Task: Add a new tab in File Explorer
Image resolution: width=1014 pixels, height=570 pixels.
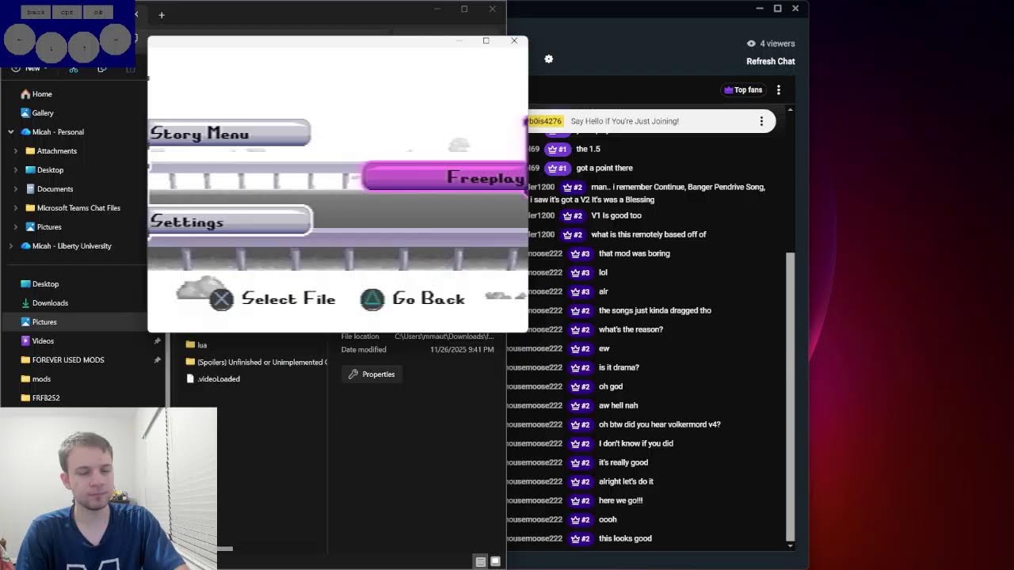Action: point(162,14)
